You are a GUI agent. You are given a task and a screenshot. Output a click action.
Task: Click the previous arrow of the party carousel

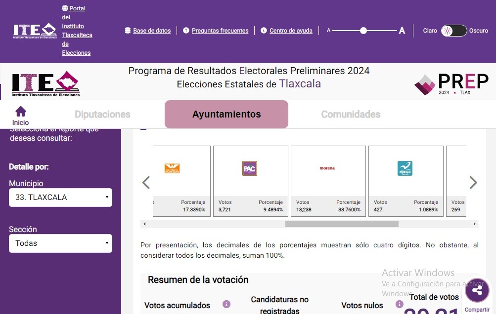(146, 182)
